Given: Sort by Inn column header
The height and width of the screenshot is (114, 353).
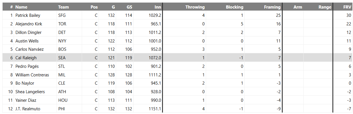Looking at the screenshot, I should 158,7.
